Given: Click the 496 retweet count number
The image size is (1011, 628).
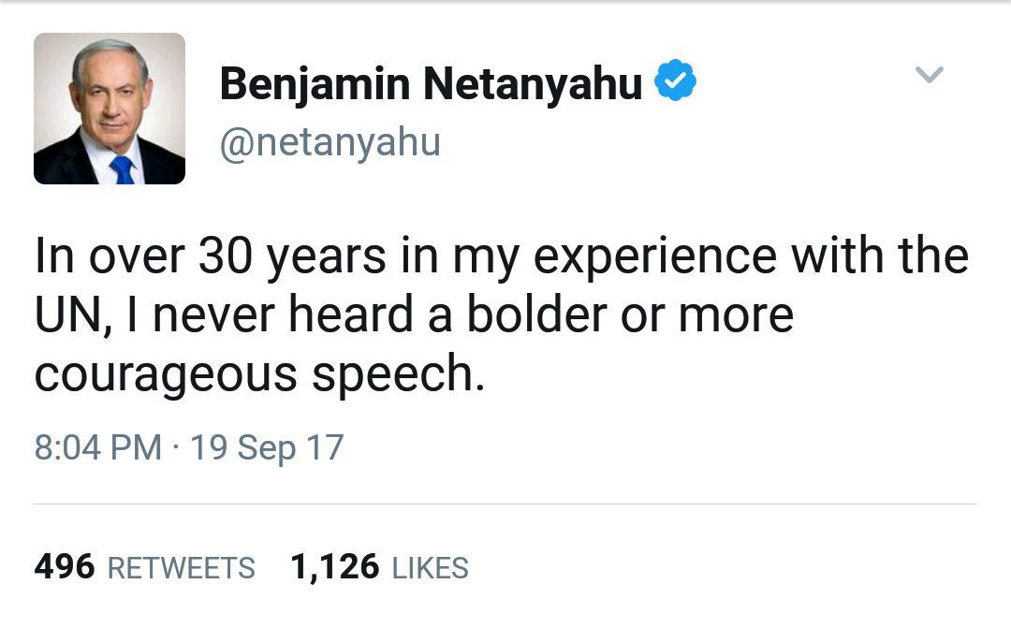Looking at the screenshot, I should click(65, 566).
